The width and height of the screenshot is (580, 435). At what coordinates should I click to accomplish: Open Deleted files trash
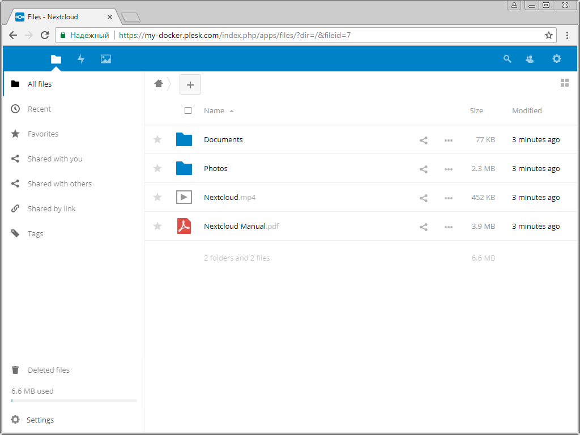pos(73,370)
